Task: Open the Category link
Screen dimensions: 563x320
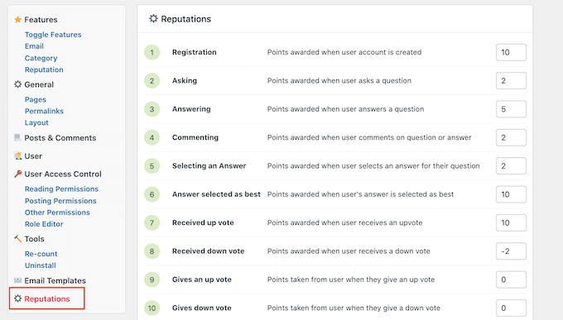Action: (x=41, y=58)
